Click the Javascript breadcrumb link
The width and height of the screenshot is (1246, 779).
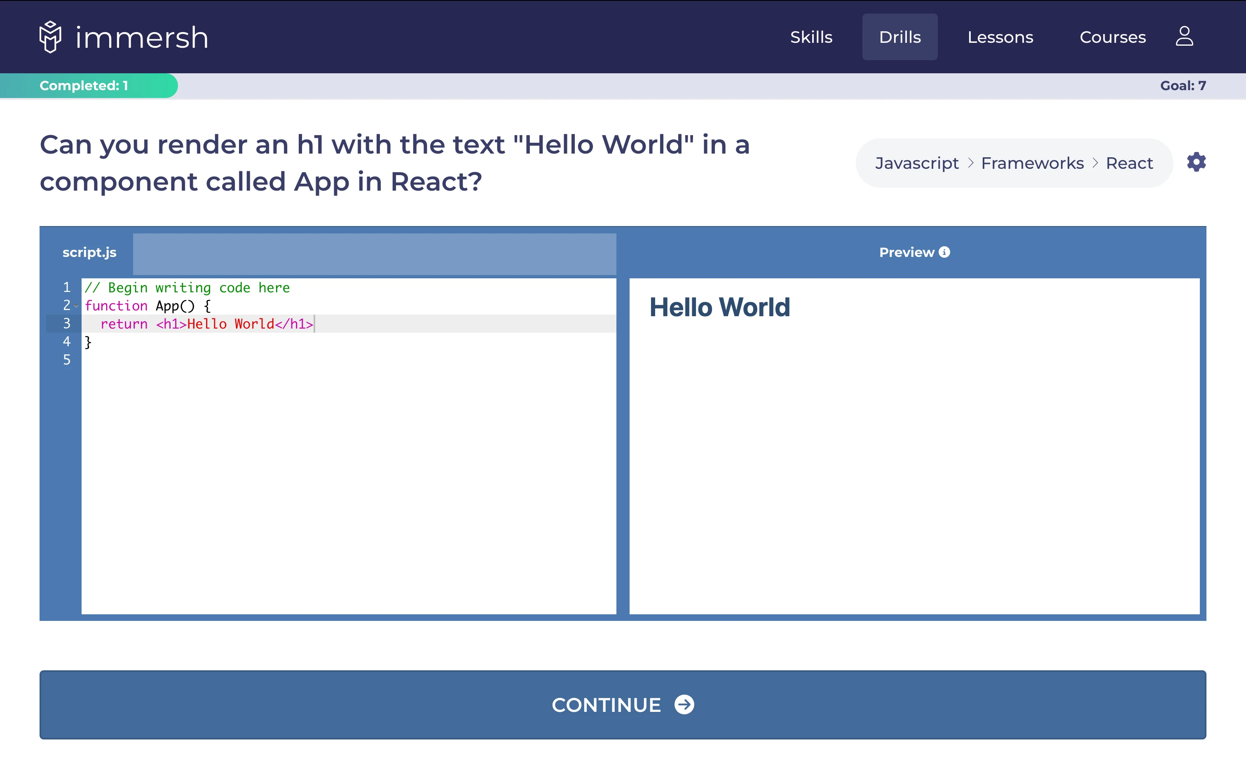pos(917,163)
